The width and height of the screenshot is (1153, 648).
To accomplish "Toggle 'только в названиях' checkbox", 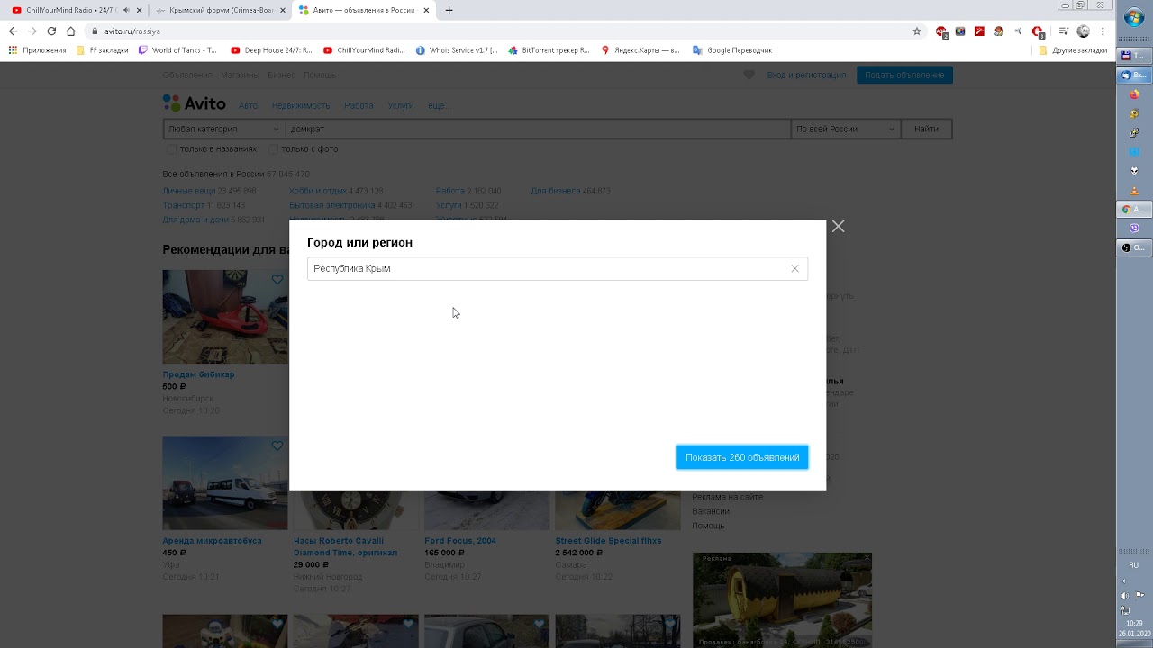I will tap(171, 149).
